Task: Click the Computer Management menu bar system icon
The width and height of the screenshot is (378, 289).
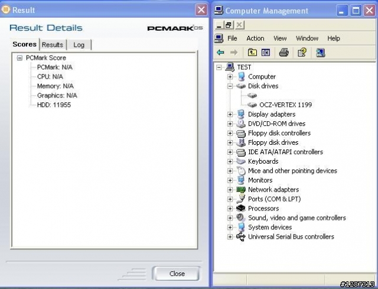Action: pos(219,38)
